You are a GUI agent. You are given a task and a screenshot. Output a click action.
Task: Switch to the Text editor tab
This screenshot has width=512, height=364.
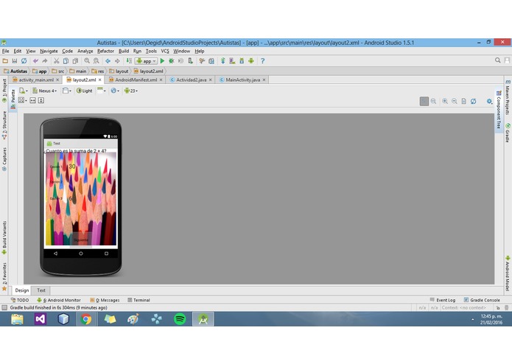click(41, 290)
